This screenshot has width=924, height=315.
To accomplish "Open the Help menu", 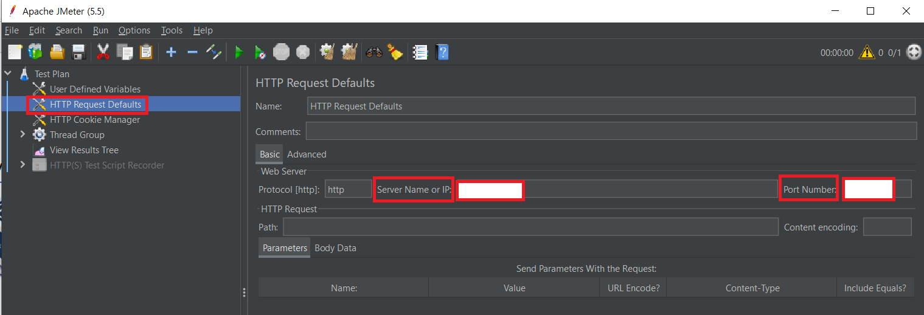I will (x=203, y=30).
